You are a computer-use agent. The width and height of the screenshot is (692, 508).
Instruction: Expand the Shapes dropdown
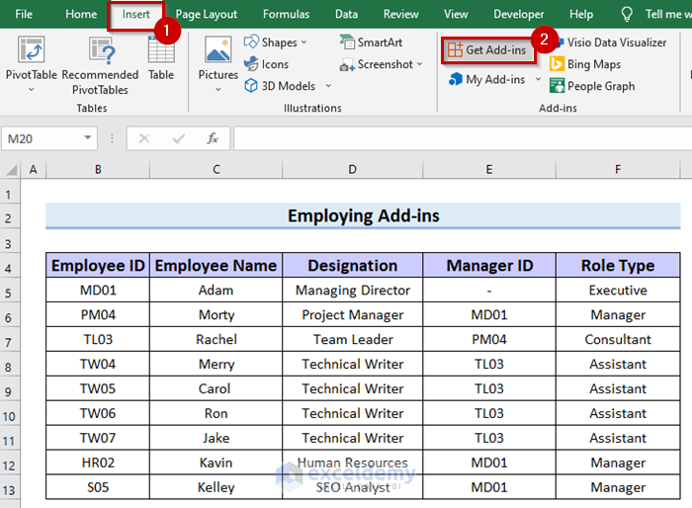(303, 42)
